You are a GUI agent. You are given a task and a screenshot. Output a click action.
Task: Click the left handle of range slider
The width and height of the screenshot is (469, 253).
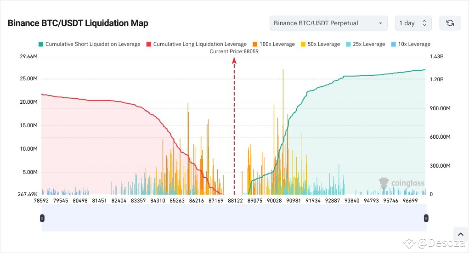click(x=42, y=218)
